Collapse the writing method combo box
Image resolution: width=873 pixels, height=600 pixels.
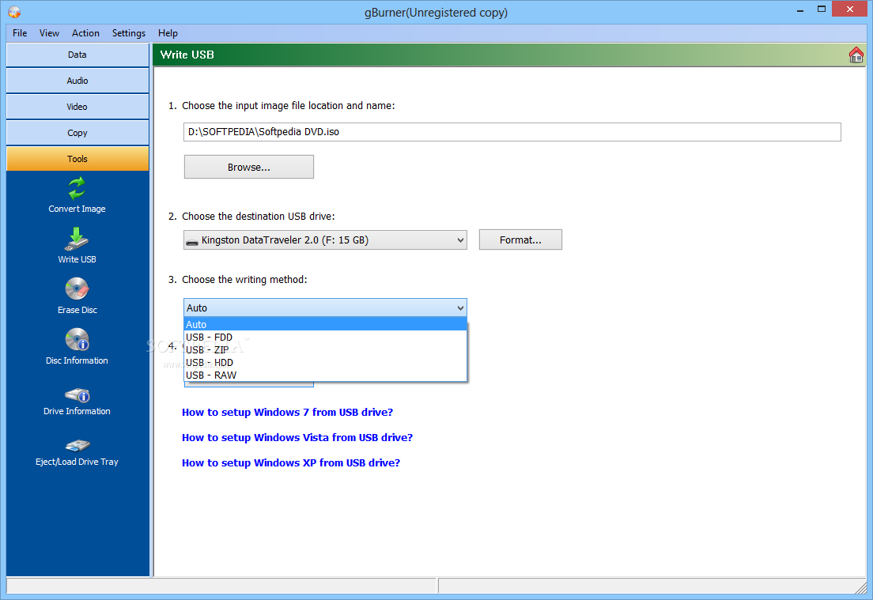[x=325, y=308]
